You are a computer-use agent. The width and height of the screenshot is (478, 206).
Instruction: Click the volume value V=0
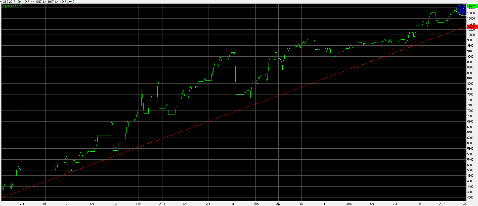pos(71,2)
